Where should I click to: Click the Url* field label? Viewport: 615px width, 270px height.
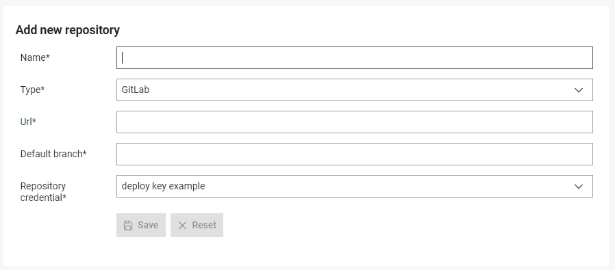(28, 122)
